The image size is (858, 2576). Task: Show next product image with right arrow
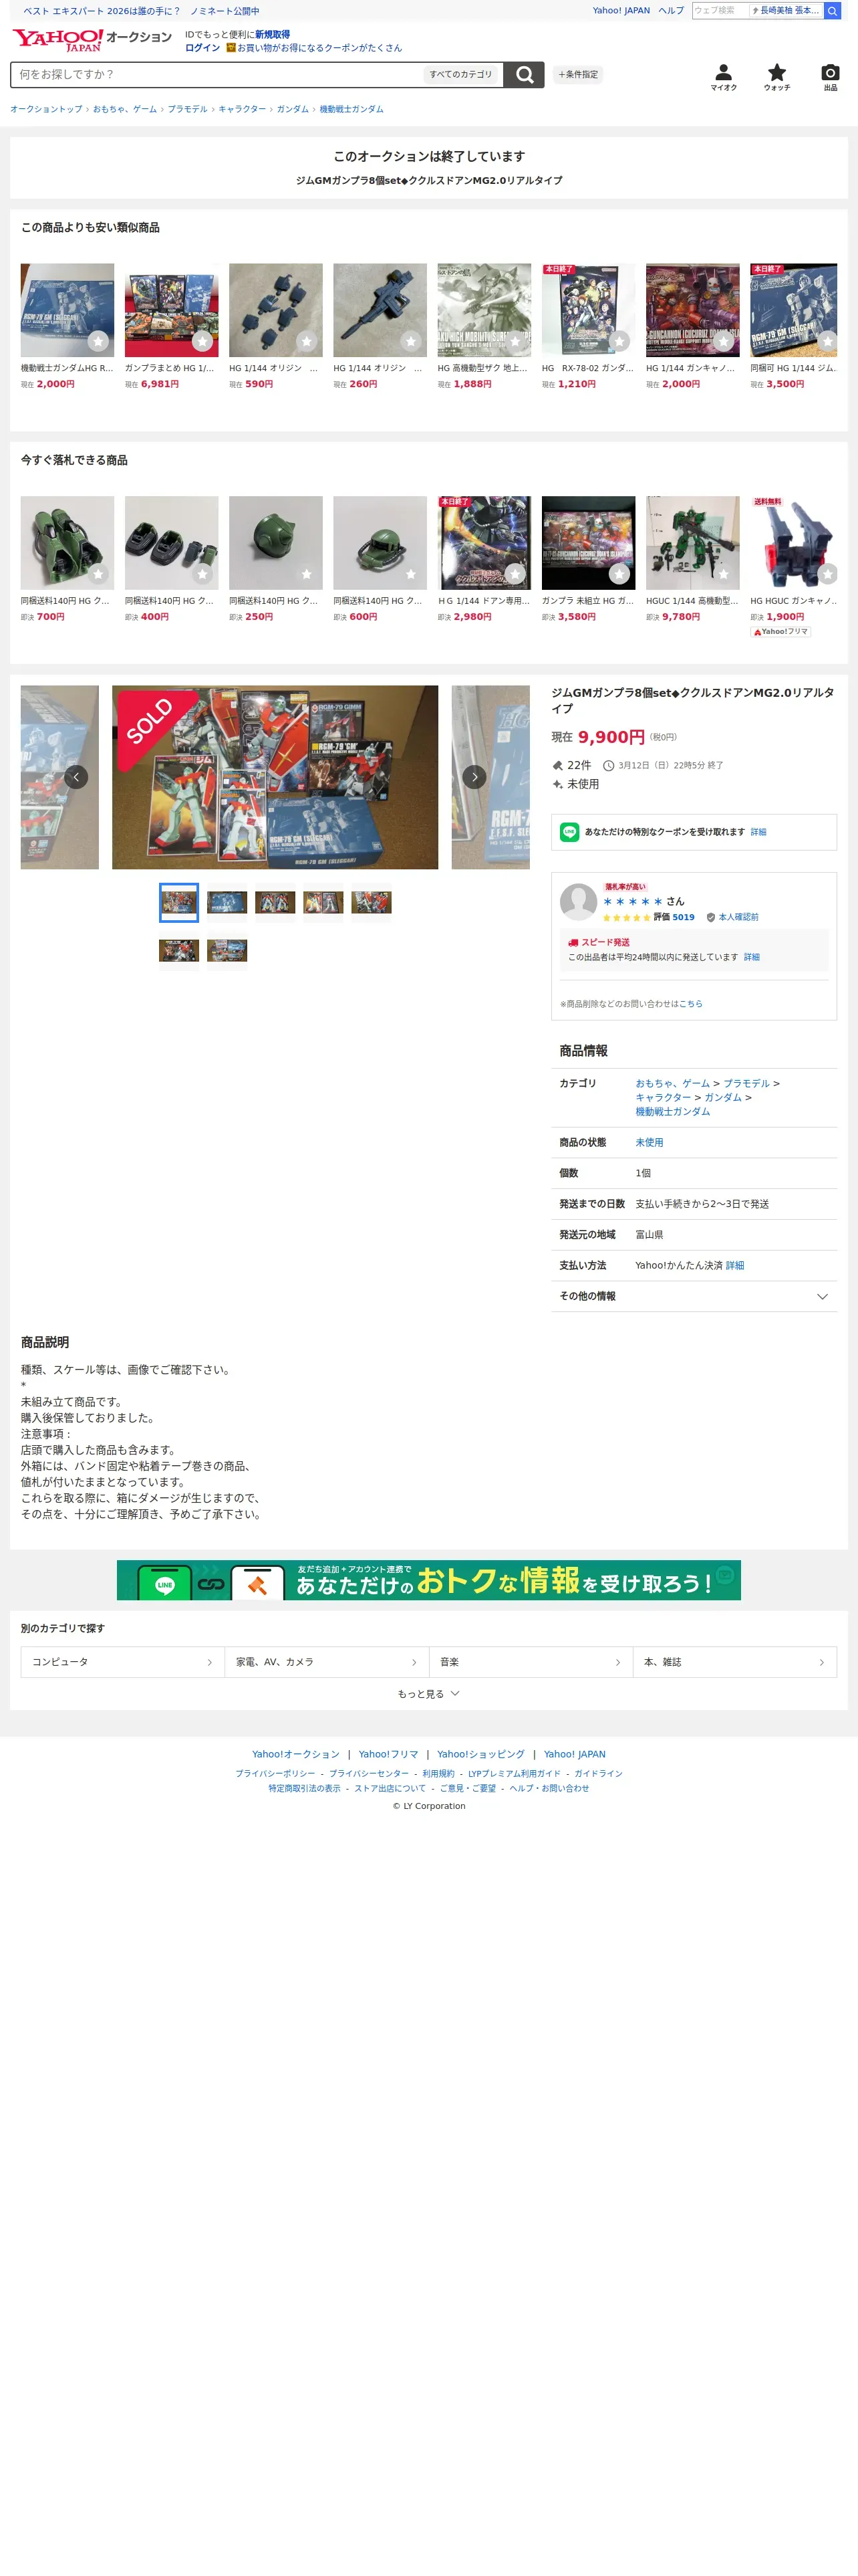click(x=474, y=777)
